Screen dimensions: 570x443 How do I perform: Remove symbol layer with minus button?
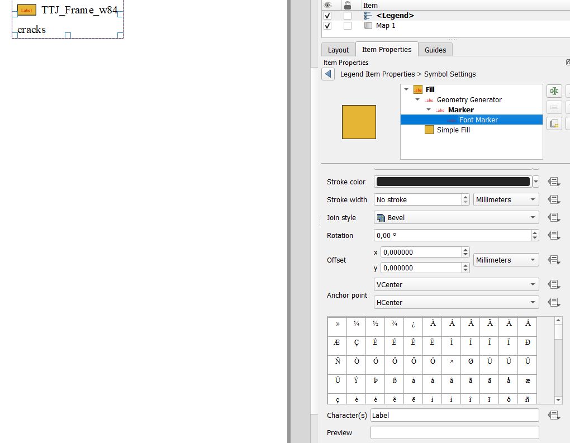[x=554, y=107]
